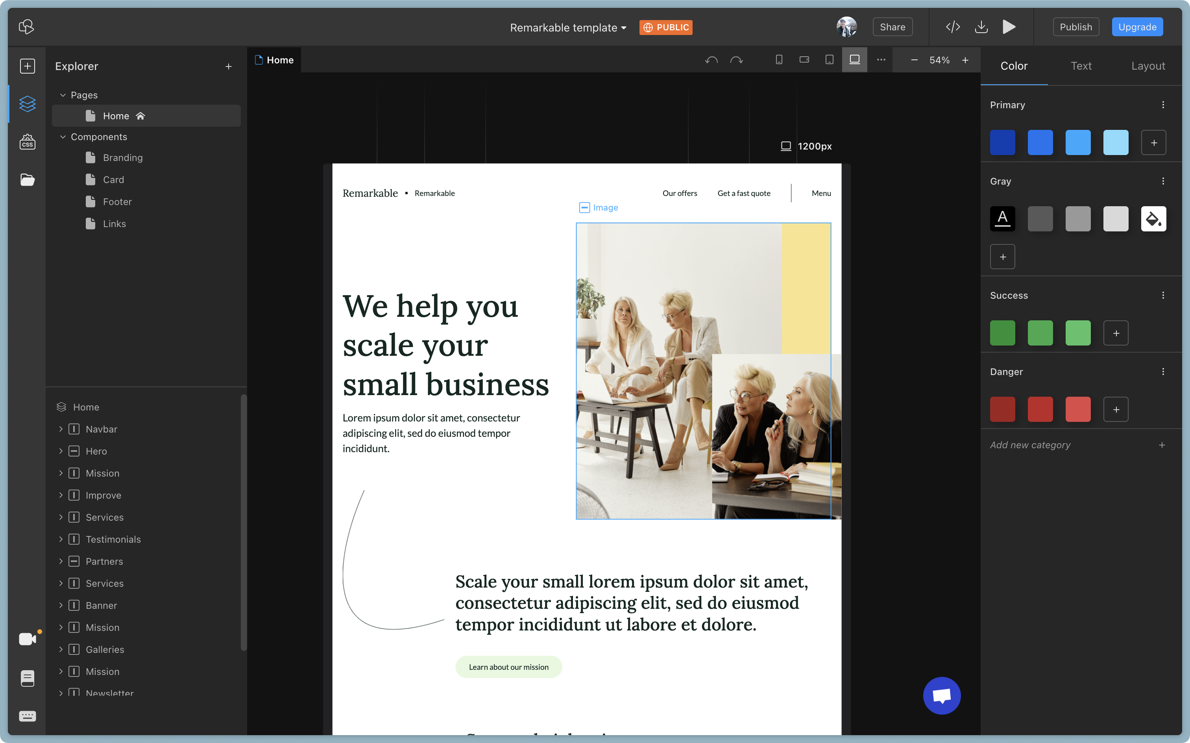Add a new color to Success

pyautogui.click(x=1116, y=333)
